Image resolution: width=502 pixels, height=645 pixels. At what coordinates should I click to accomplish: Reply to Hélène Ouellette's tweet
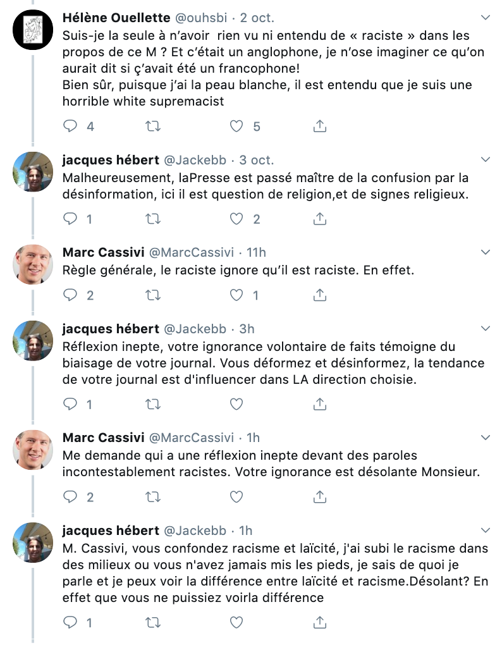pos(70,126)
